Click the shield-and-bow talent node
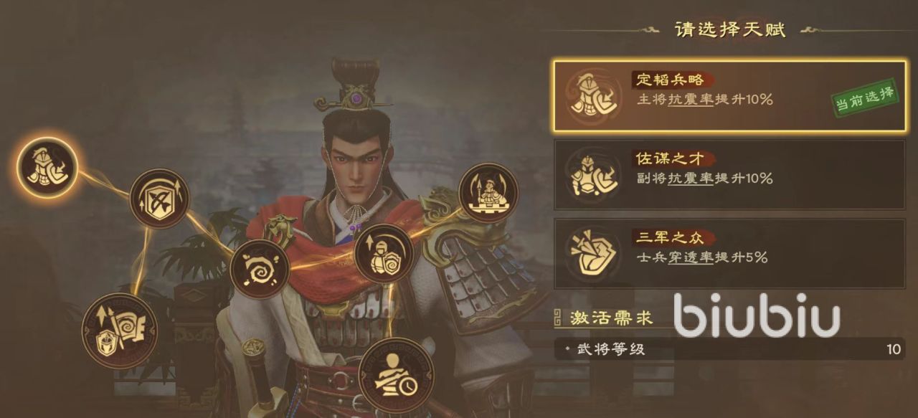 [x=159, y=199]
